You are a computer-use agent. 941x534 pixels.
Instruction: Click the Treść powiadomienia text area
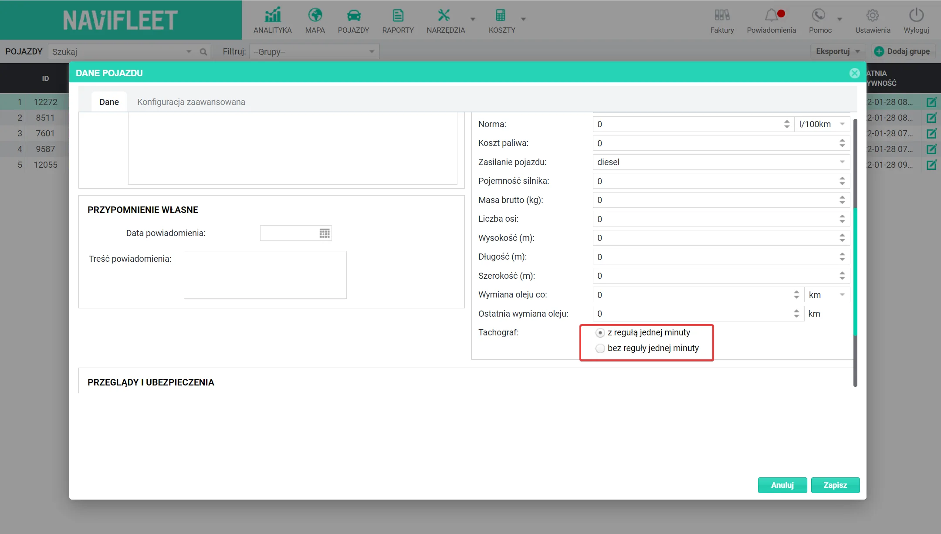(x=265, y=275)
